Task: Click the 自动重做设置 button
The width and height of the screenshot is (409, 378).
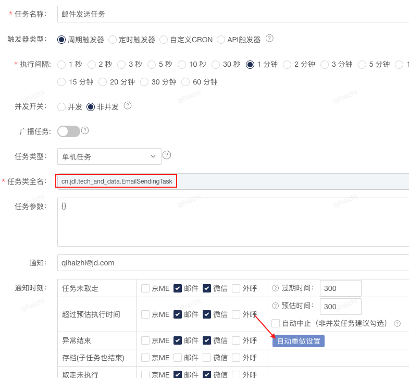Action: 299,341
